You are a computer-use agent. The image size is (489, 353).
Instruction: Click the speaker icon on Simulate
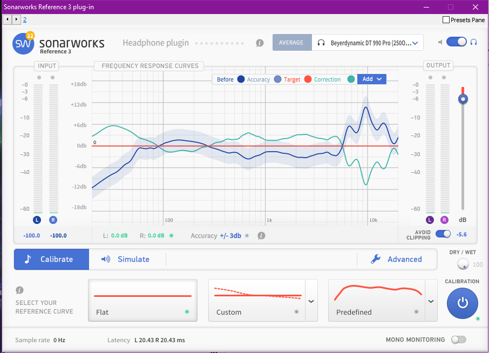pos(106,259)
